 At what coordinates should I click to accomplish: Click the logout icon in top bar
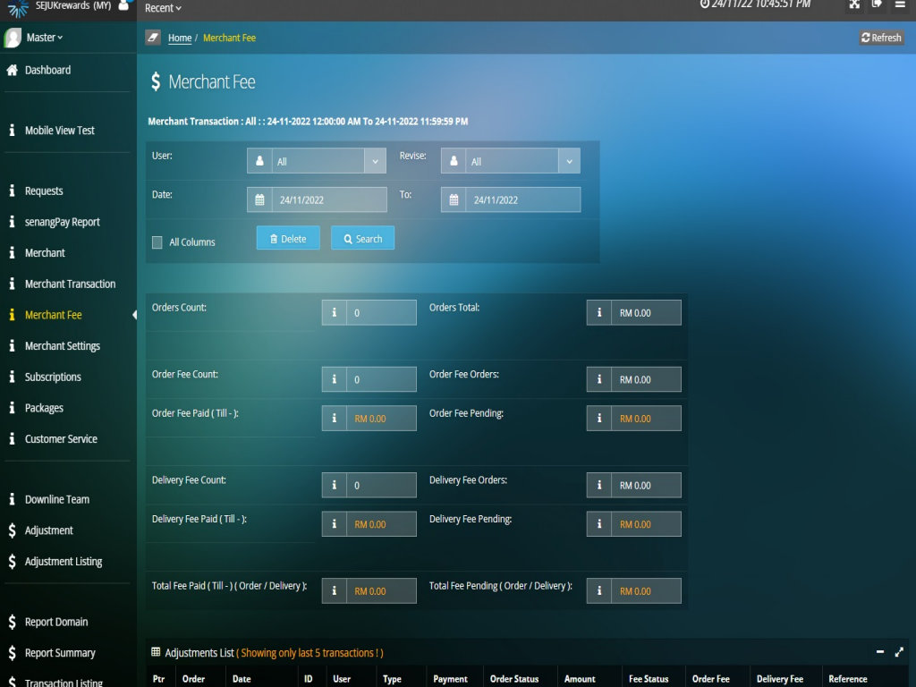(x=877, y=4)
